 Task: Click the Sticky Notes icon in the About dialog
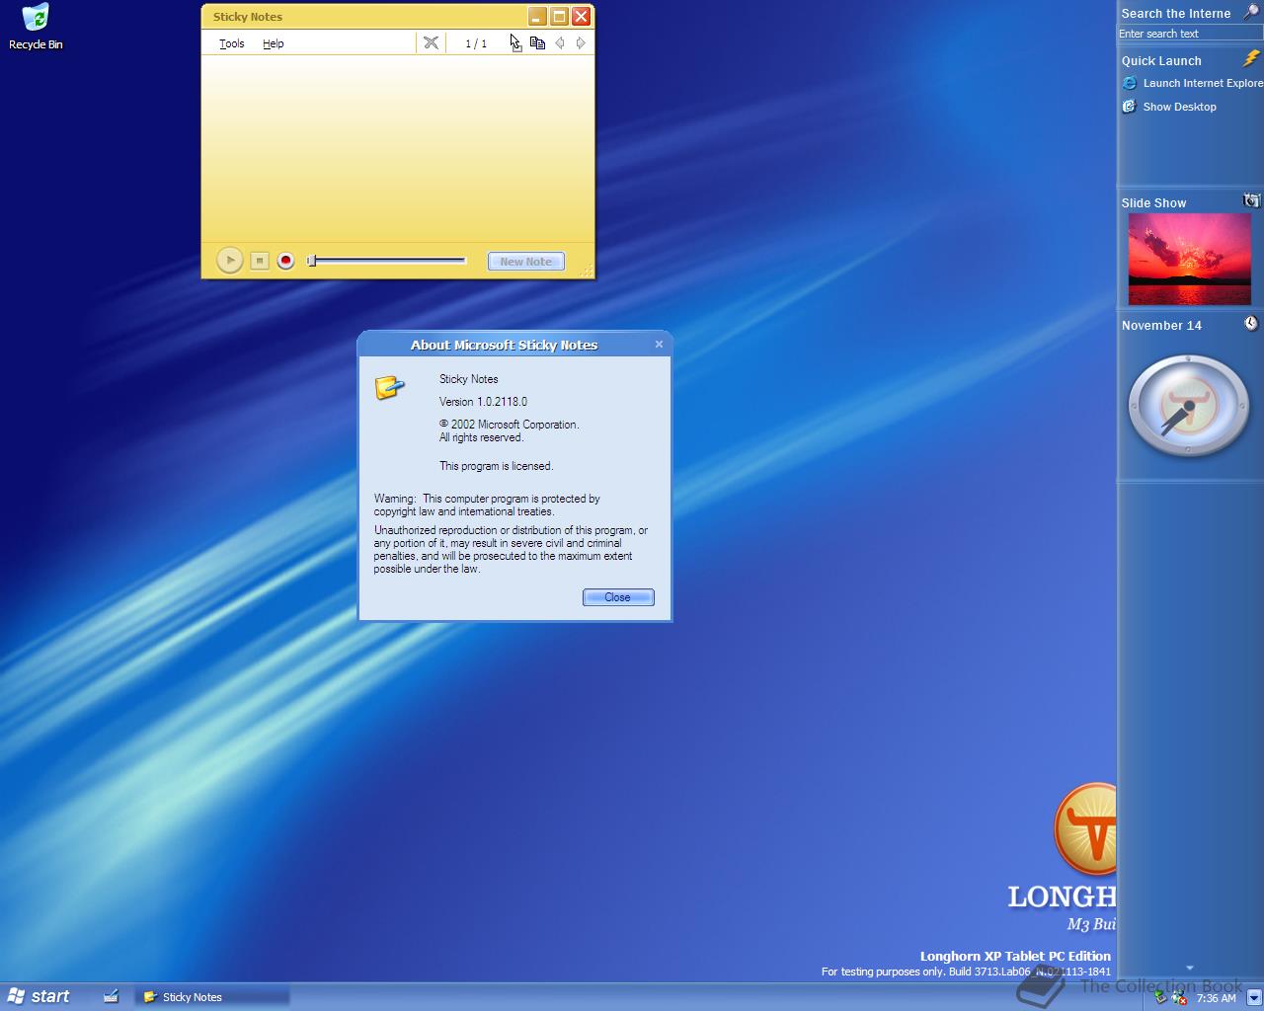tap(390, 387)
